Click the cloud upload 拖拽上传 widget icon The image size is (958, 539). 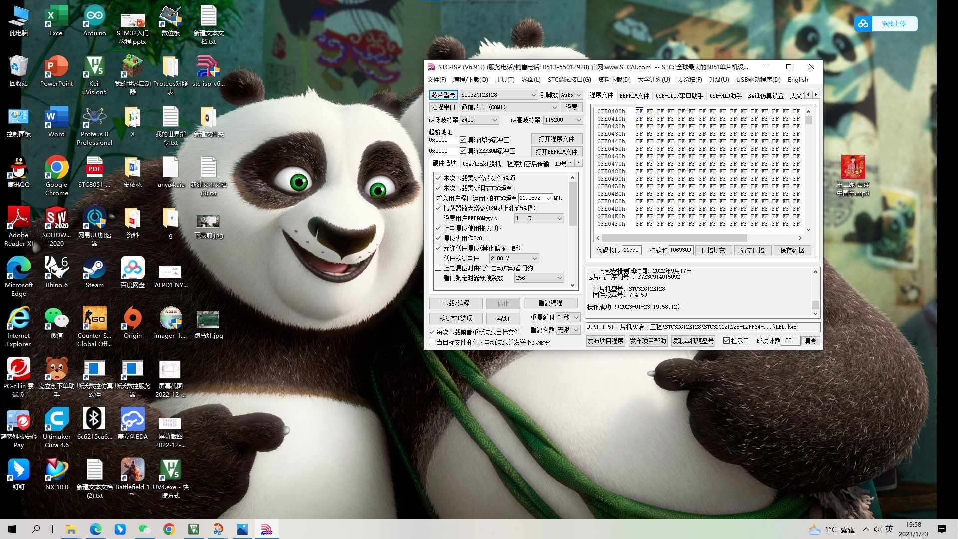click(x=863, y=23)
